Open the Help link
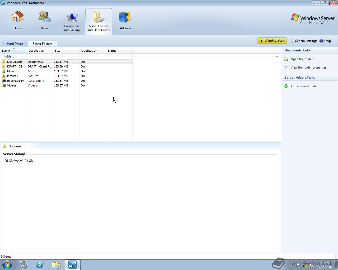 tap(327, 41)
